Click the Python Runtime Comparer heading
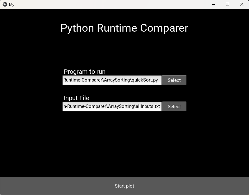The width and height of the screenshot is (249, 195). pyautogui.click(x=124, y=28)
